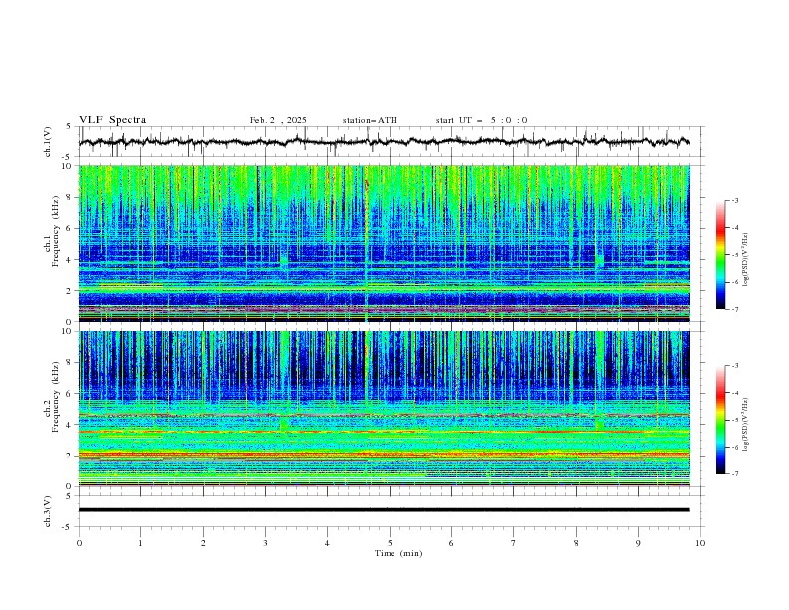This screenshot has height=610, width=789.
Task: Click the '4' frequency tick of the ch.2 spectrogram
Action: [x=71, y=425]
